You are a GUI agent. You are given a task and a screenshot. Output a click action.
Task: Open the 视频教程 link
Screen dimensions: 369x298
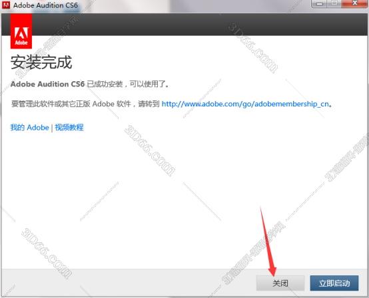tap(69, 127)
